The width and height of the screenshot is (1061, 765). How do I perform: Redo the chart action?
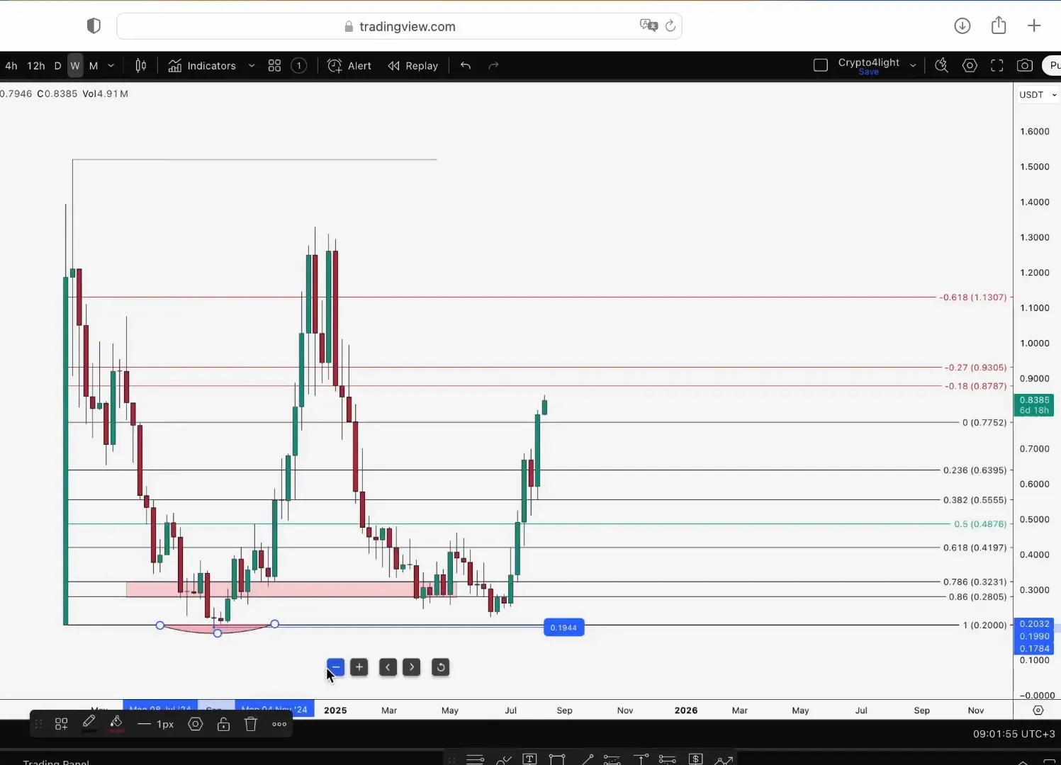[494, 66]
